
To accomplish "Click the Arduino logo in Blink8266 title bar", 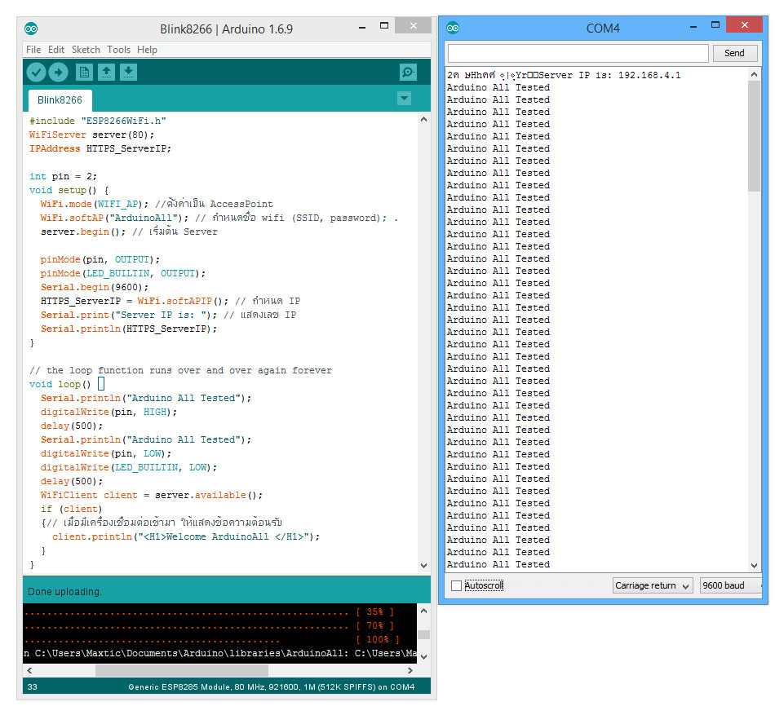I will (x=31, y=29).
